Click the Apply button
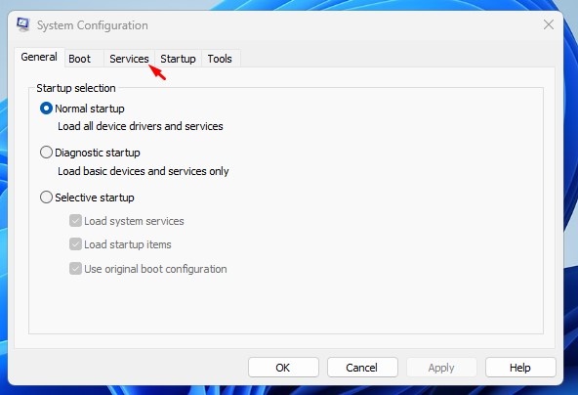 [x=441, y=368]
